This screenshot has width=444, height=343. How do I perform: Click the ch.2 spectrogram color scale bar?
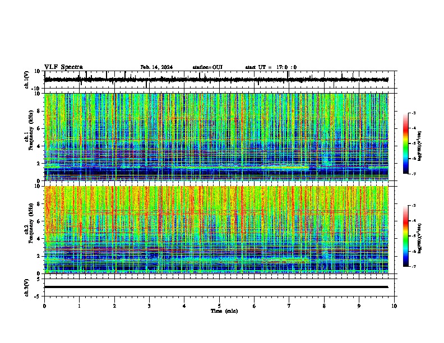[406, 236]
